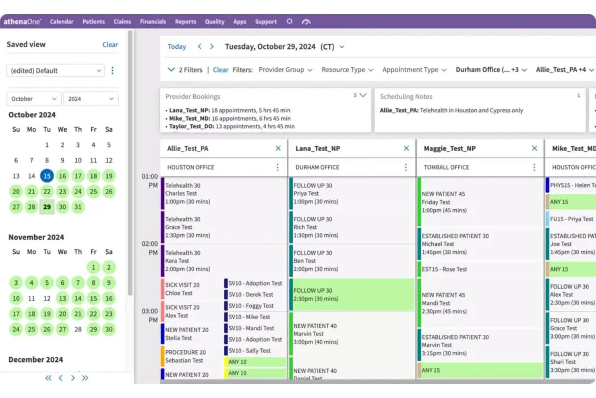Clear the applied filters
Image resolution: width=596 pixels, height=398 pixels.
(x=221, y=70)
